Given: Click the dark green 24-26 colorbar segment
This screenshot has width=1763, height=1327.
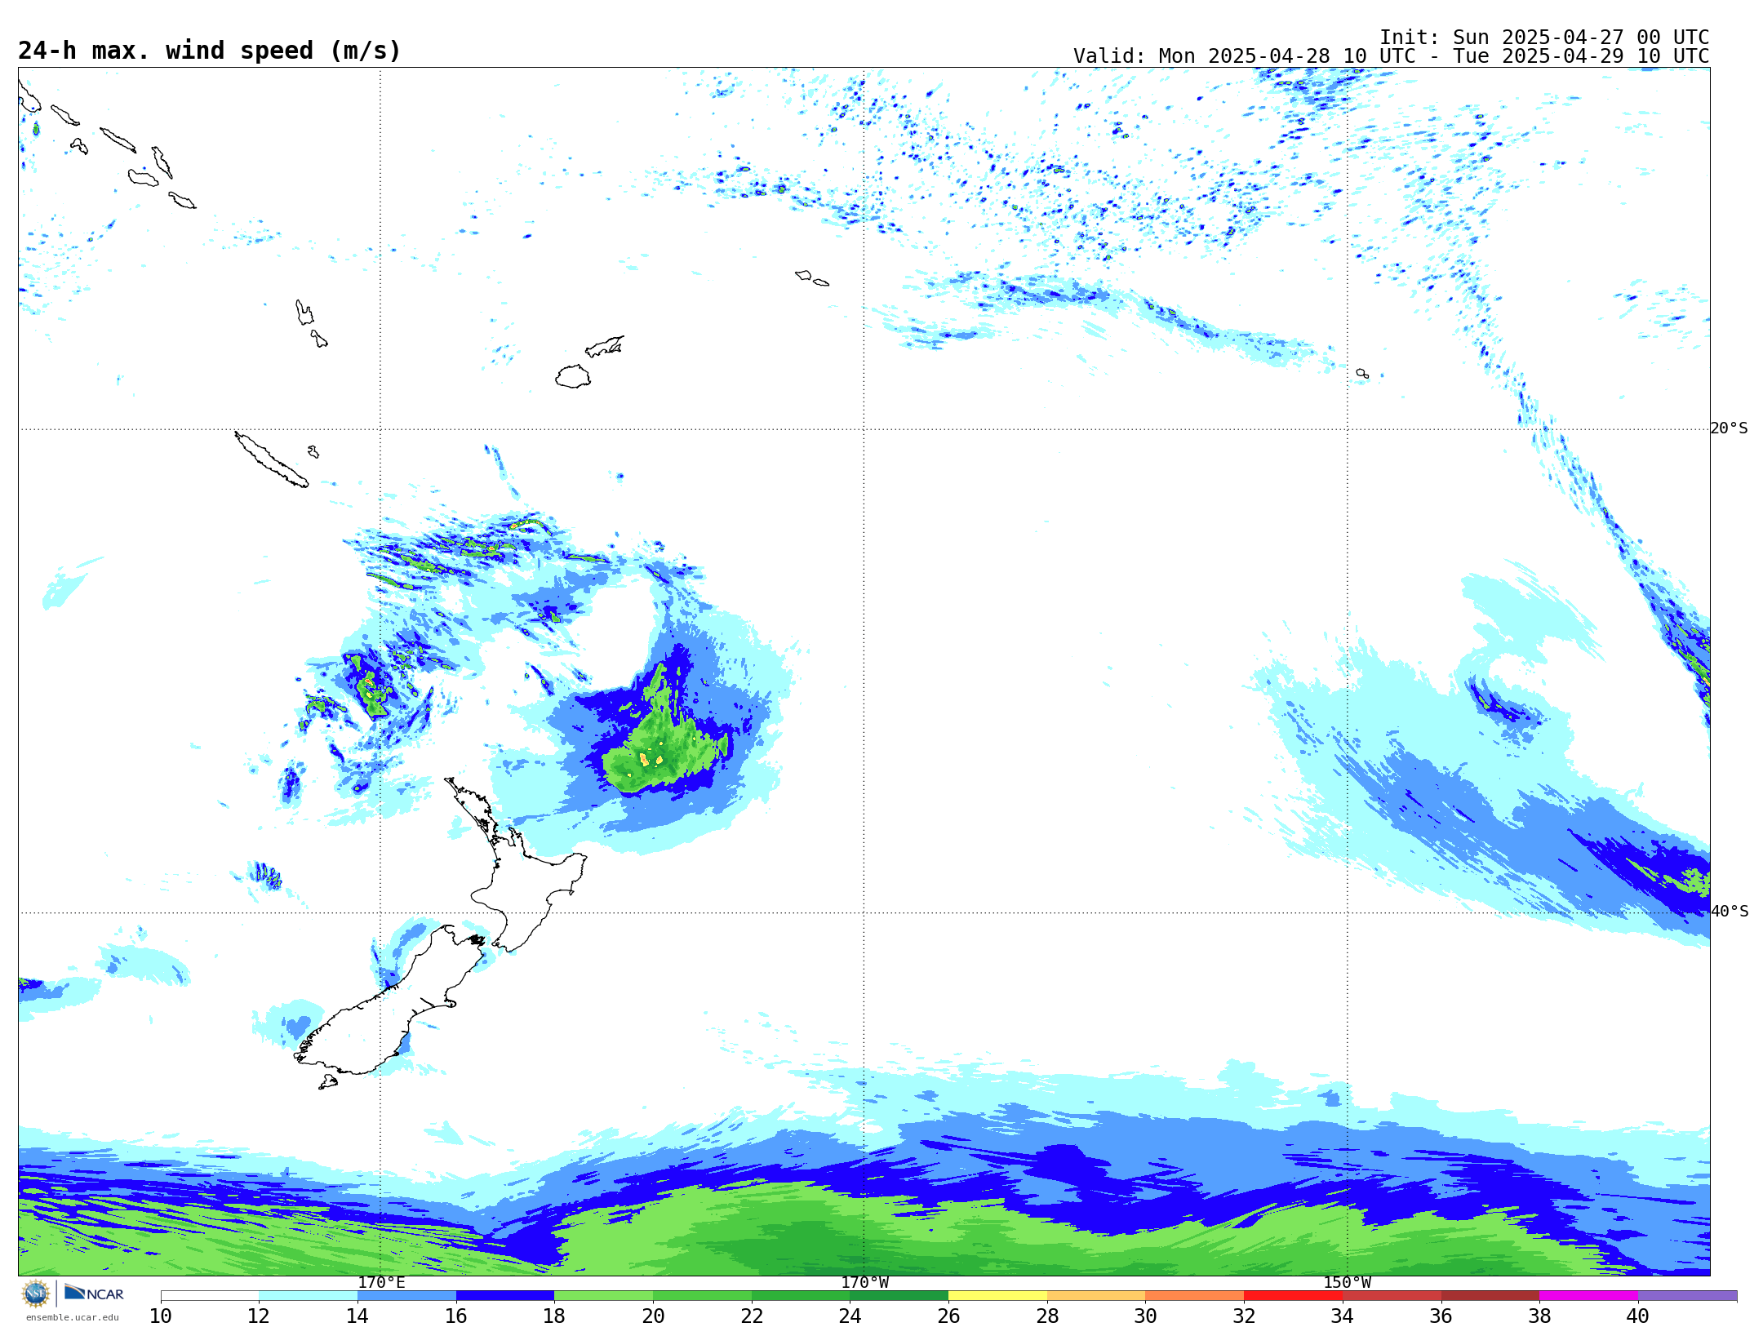Looking at the screenshot, I should (x=899, y=1295).
